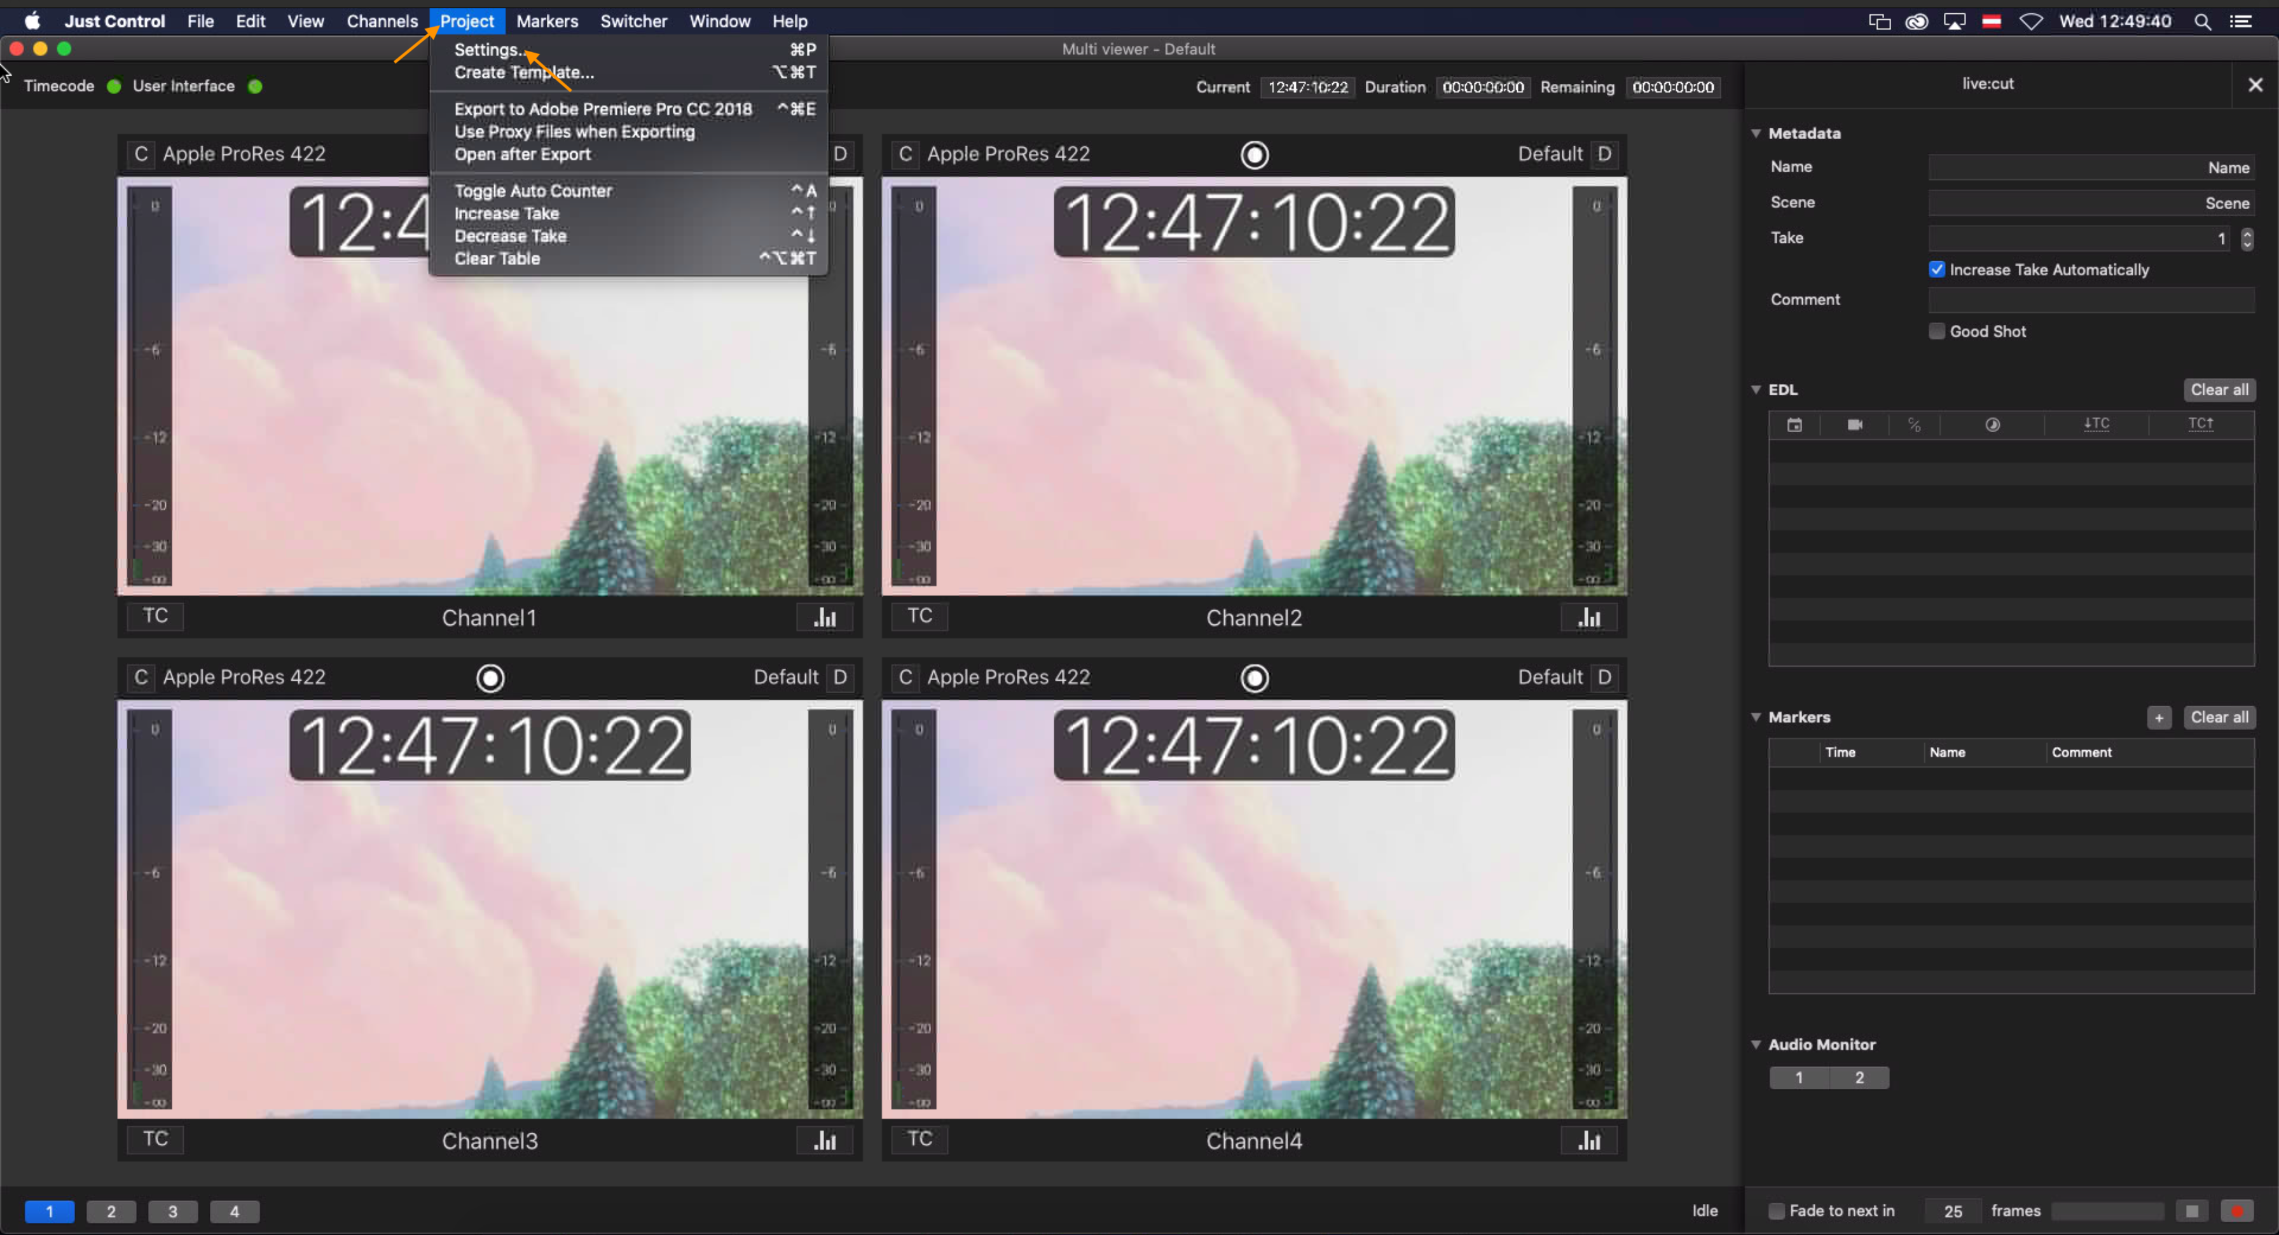Click the Name metadata input field

click(2091, 167)
